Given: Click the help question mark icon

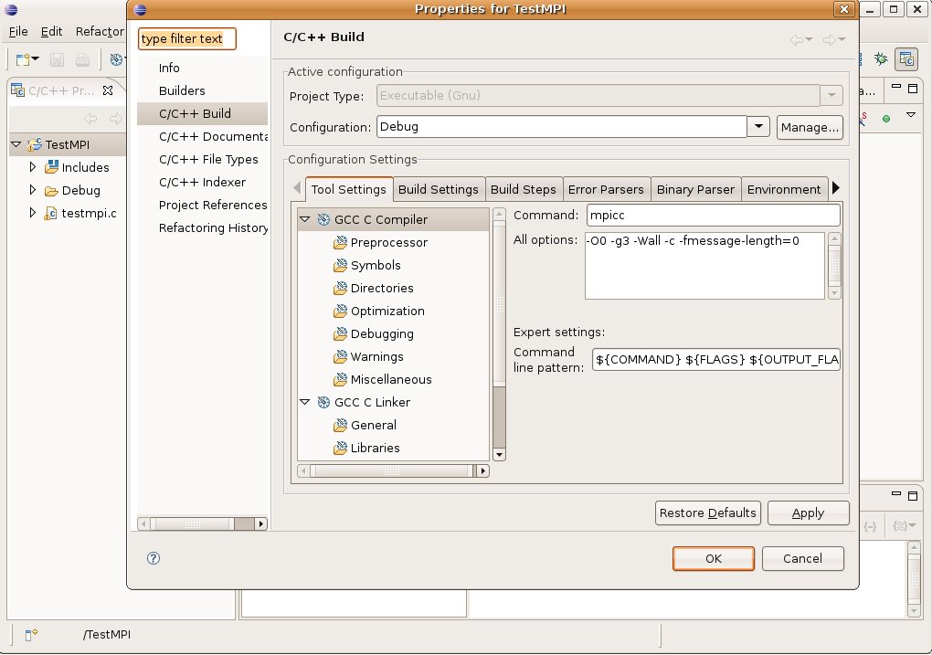Looking at the screenshot, I should pyautogui.click(x=154, y=558).
